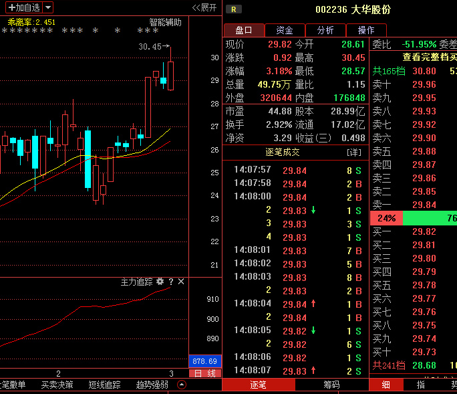Select the 逐笔 tab at bottom
The image size is (457, 394).
258,385
